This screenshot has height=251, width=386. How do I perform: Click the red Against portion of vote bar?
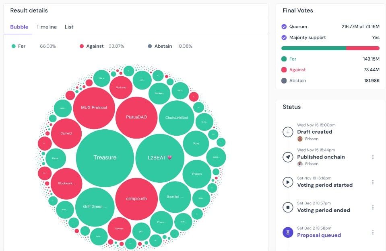[x=363, y=48]
